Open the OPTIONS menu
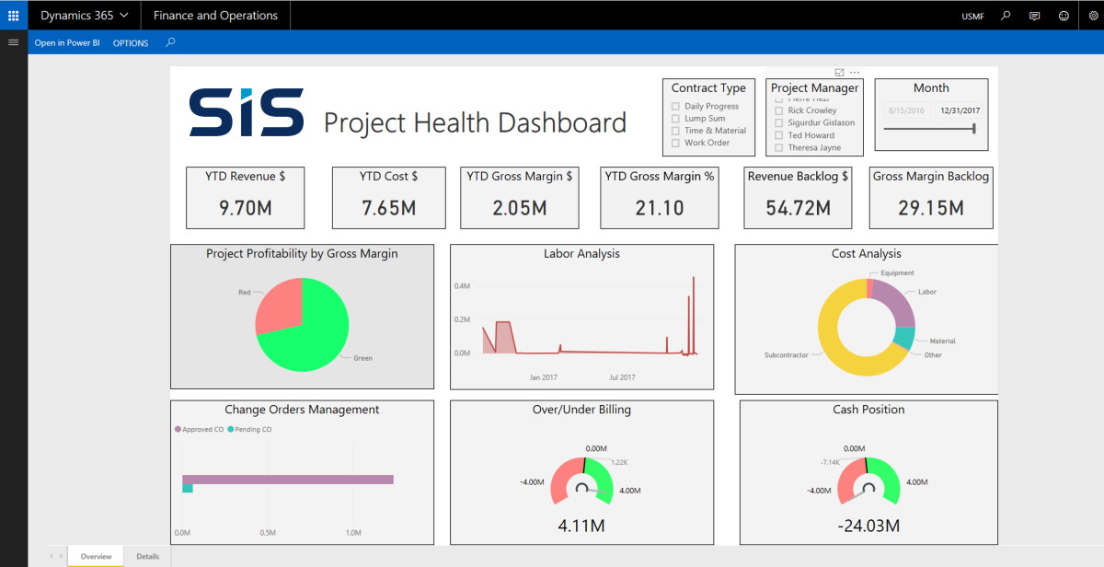Image resolution: width=1104 pixels, height=567 pixels. pyautogui.click(x=131, y=43)
